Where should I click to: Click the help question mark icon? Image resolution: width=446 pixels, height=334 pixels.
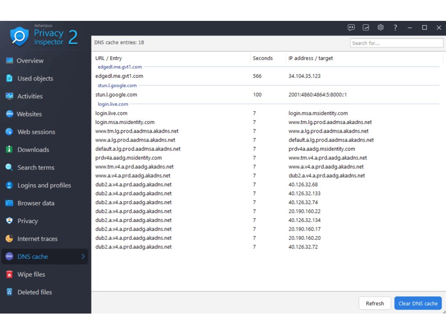[395, 27]
